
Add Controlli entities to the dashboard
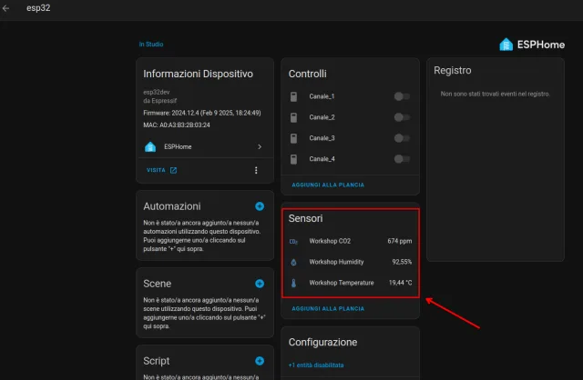[x=327, y=185]
